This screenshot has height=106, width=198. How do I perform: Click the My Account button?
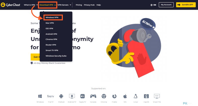click(166, 5)
